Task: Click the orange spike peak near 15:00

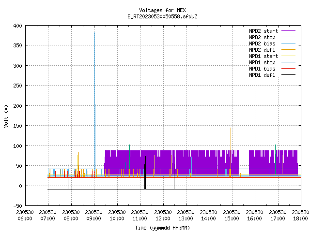Action: pyautogui.click(x=231, y=128)
